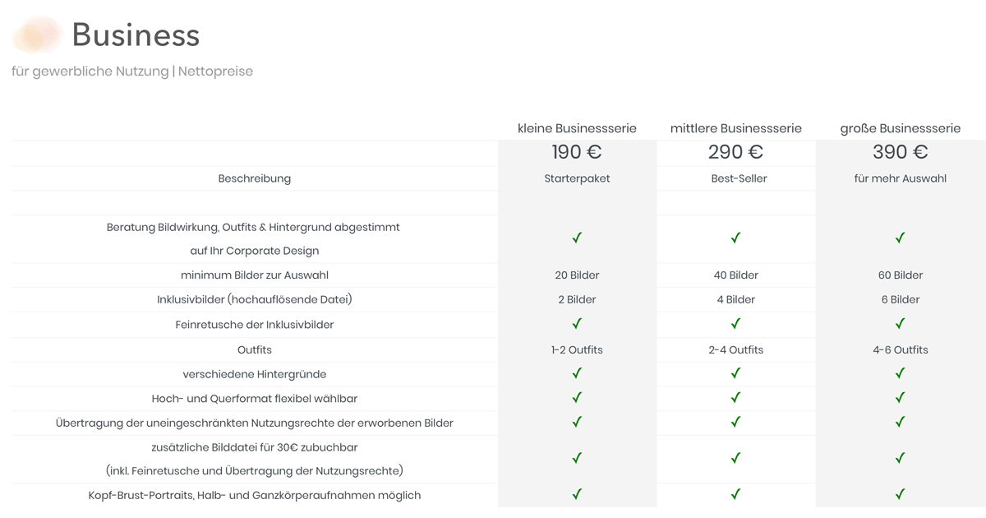The image size is (986, 518).
Task: Click the 190 € price
Action: point(577,152)
